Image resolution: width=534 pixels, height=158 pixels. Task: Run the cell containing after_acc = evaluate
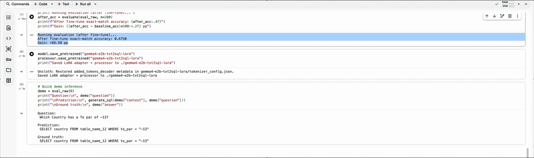click(32, 17)
